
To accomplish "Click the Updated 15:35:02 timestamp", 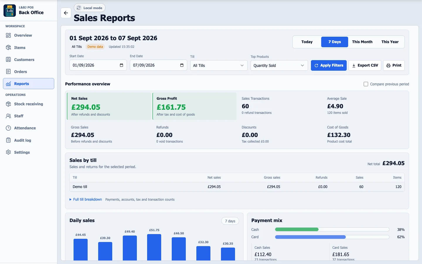I will 122,47.
